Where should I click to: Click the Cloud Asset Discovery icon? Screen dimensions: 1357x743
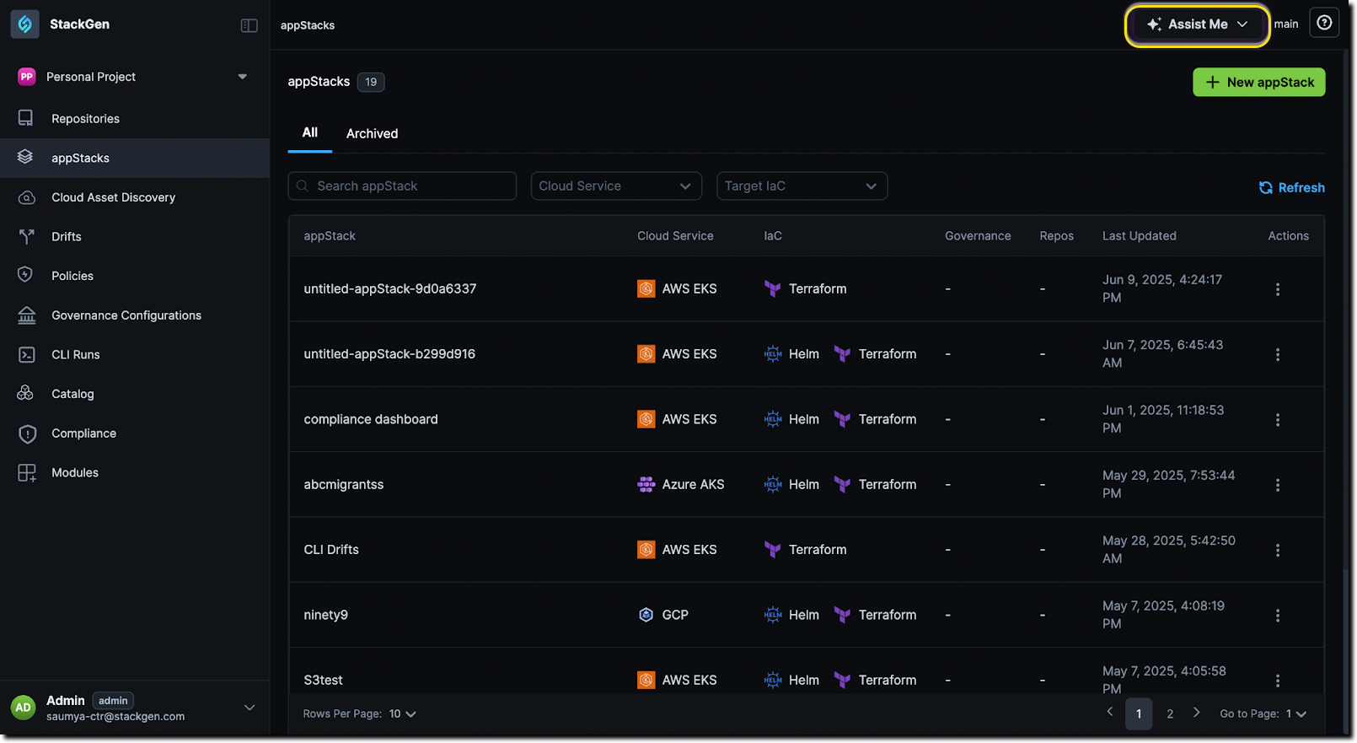[x=26, y=197]
